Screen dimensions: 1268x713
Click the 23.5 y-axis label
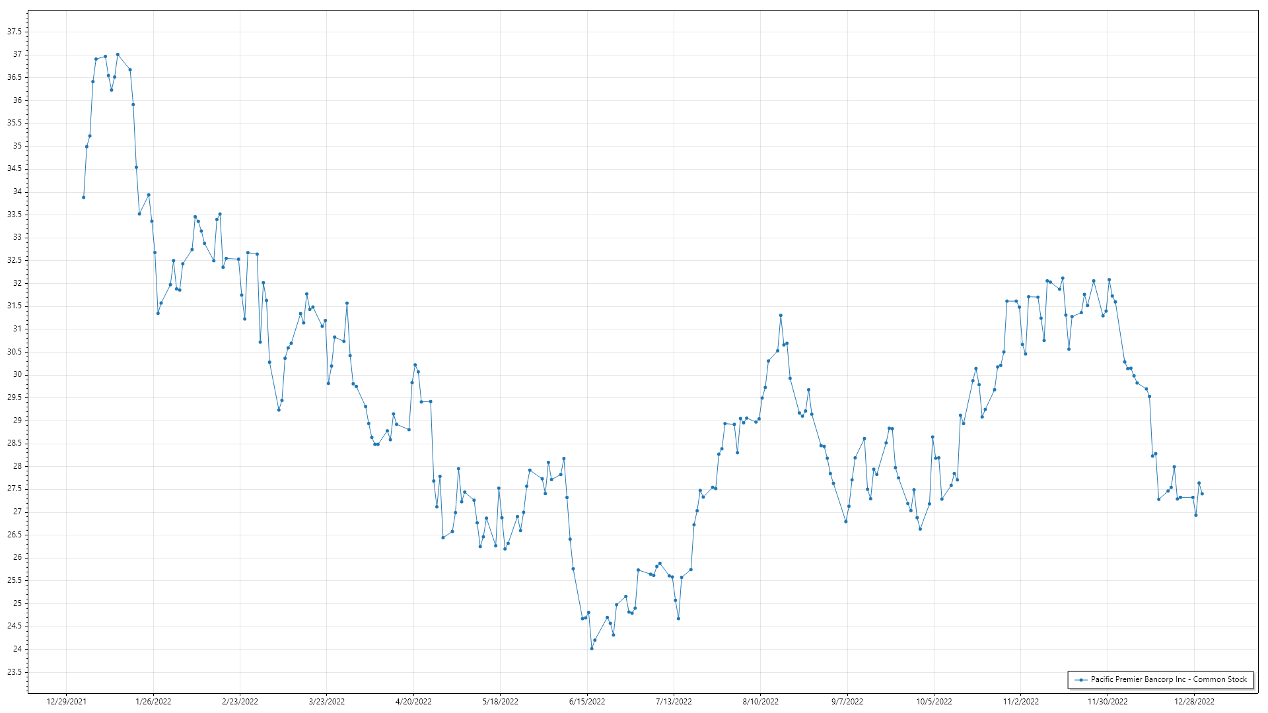[x=15, y=672]
